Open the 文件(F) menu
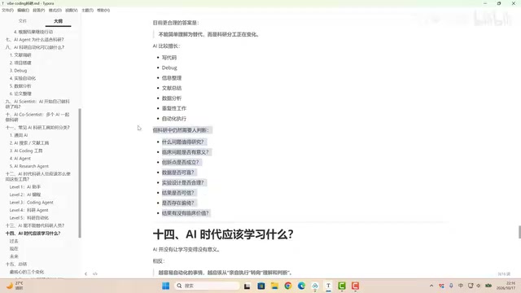This screenshot has height=293, width=521. pyautogui.click(x=7, y=11)
